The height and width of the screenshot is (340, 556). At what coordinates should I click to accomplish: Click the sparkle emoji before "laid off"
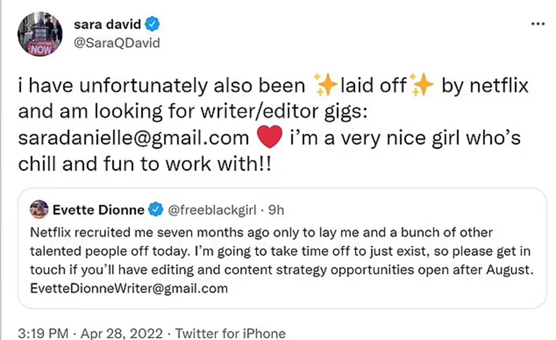click(325, 86)
